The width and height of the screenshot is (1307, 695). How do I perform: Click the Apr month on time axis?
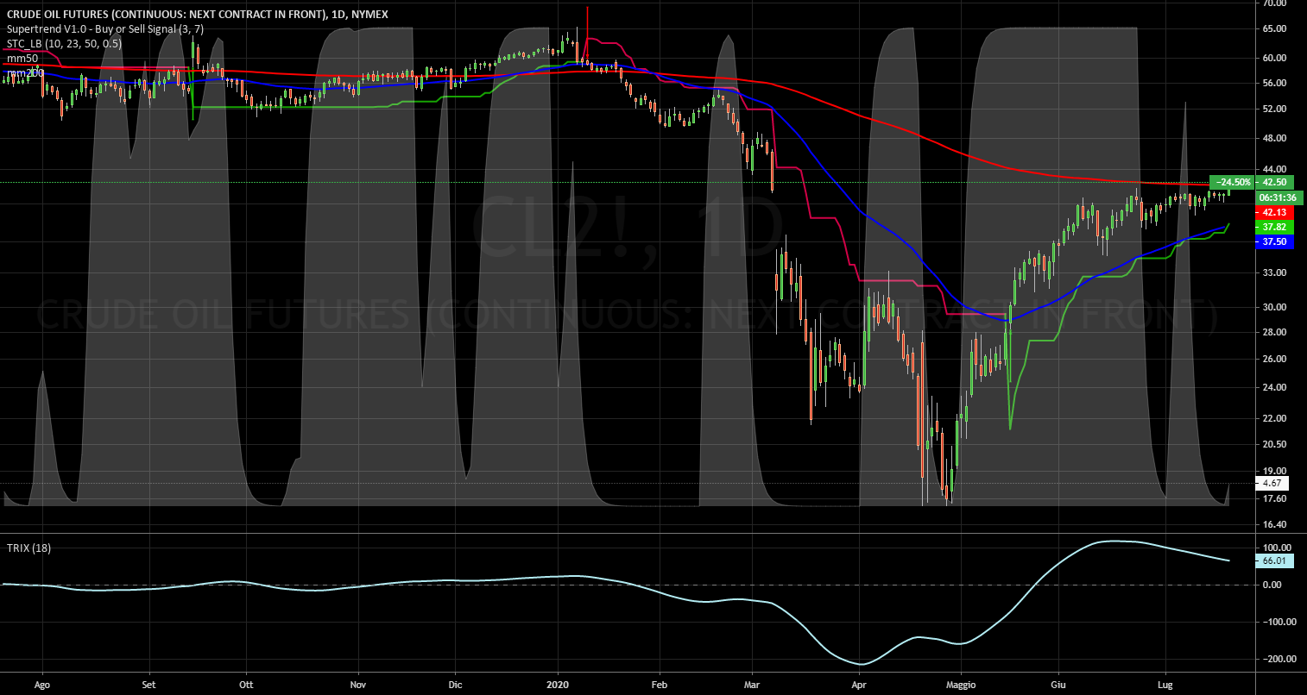(859, 686)
